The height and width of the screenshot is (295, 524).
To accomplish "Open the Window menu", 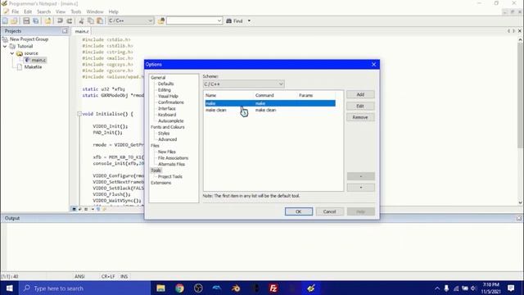I will (x=95, y=11).
